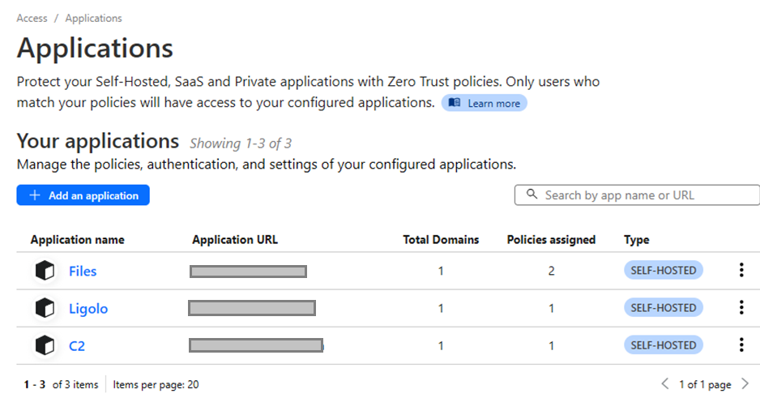Click the Applications breadcrumb item
The image size is (760, 398).
94,18
